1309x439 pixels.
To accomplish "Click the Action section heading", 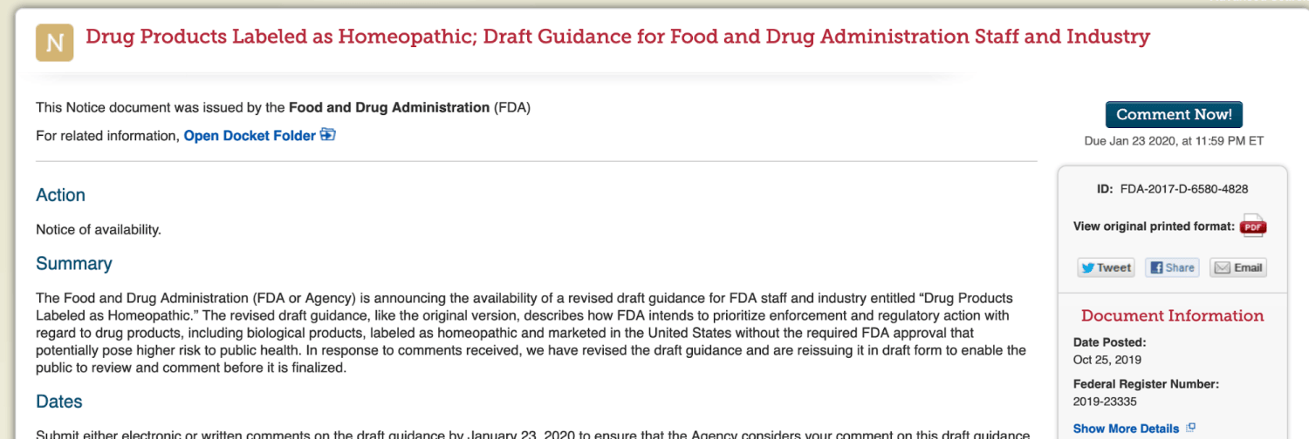I will coord(60,195).
